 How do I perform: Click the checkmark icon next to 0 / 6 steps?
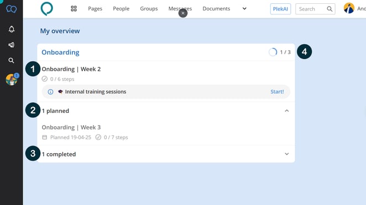tap(45, 79)
